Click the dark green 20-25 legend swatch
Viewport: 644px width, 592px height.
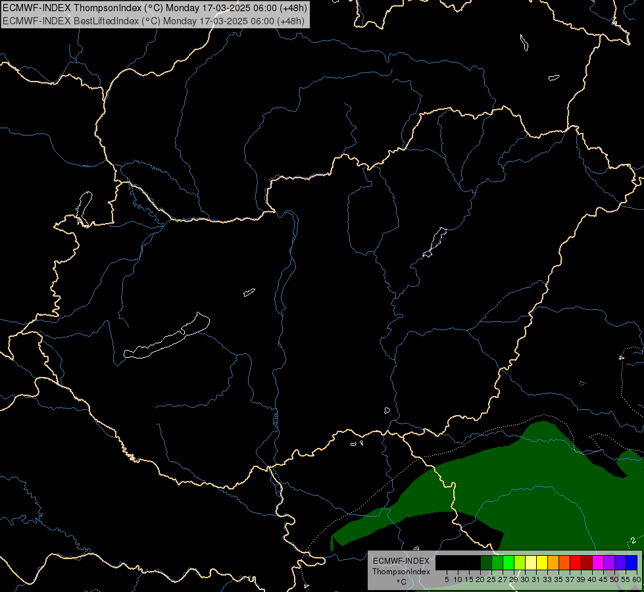[x=486, y=562]
